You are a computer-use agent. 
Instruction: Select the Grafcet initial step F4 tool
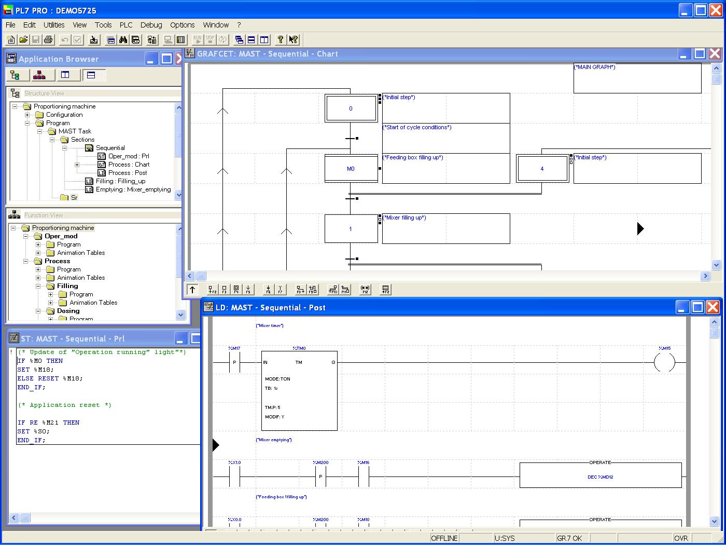pyautogui.click(x=236, y=290)
